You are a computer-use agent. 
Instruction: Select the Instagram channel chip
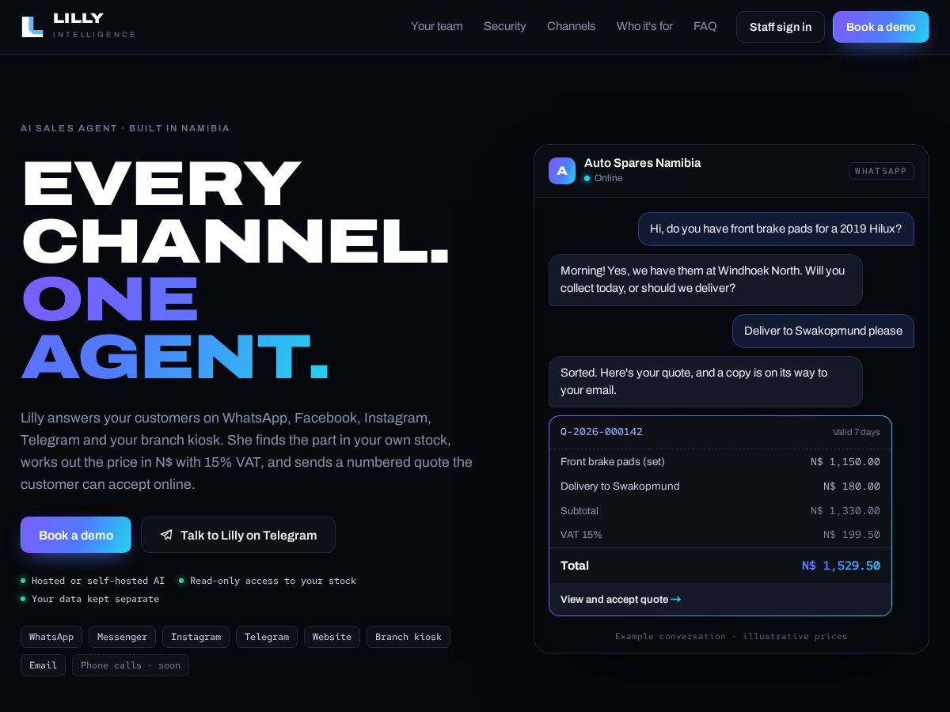tap(196, 637)
